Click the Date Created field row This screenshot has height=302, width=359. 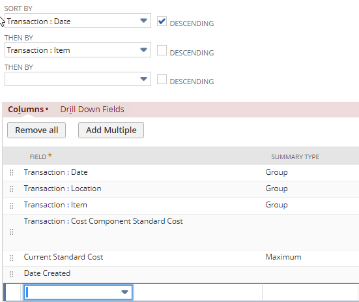pyautogui.click(x=181, y=274)
